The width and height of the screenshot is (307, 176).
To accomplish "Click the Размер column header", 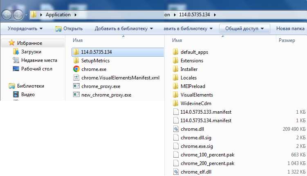I will (x=287, y=40).
